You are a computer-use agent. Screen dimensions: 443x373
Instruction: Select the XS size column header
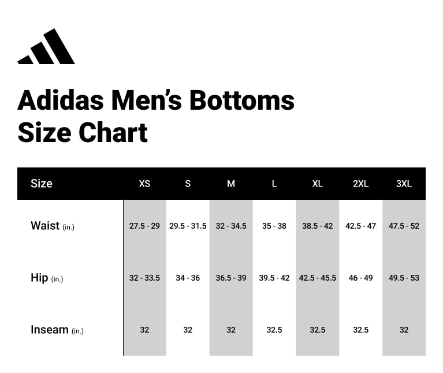click(x=144, y=184)
